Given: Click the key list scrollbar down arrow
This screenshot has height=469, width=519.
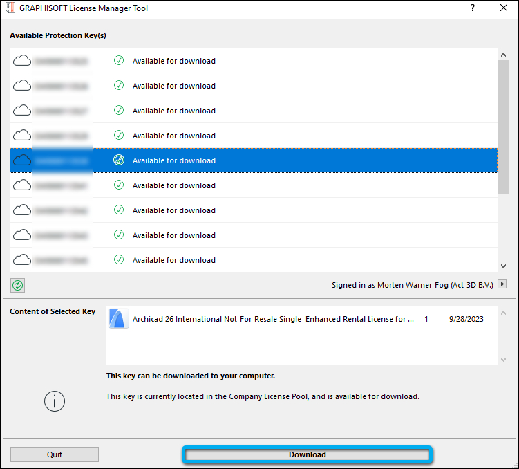Looking at the screenshot, I should [x=503, y=266].
